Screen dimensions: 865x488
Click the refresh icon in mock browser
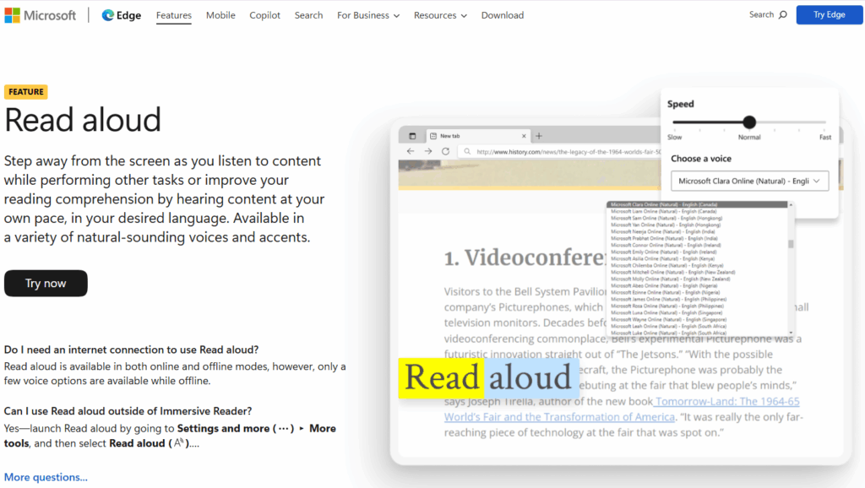coord(446,151)
